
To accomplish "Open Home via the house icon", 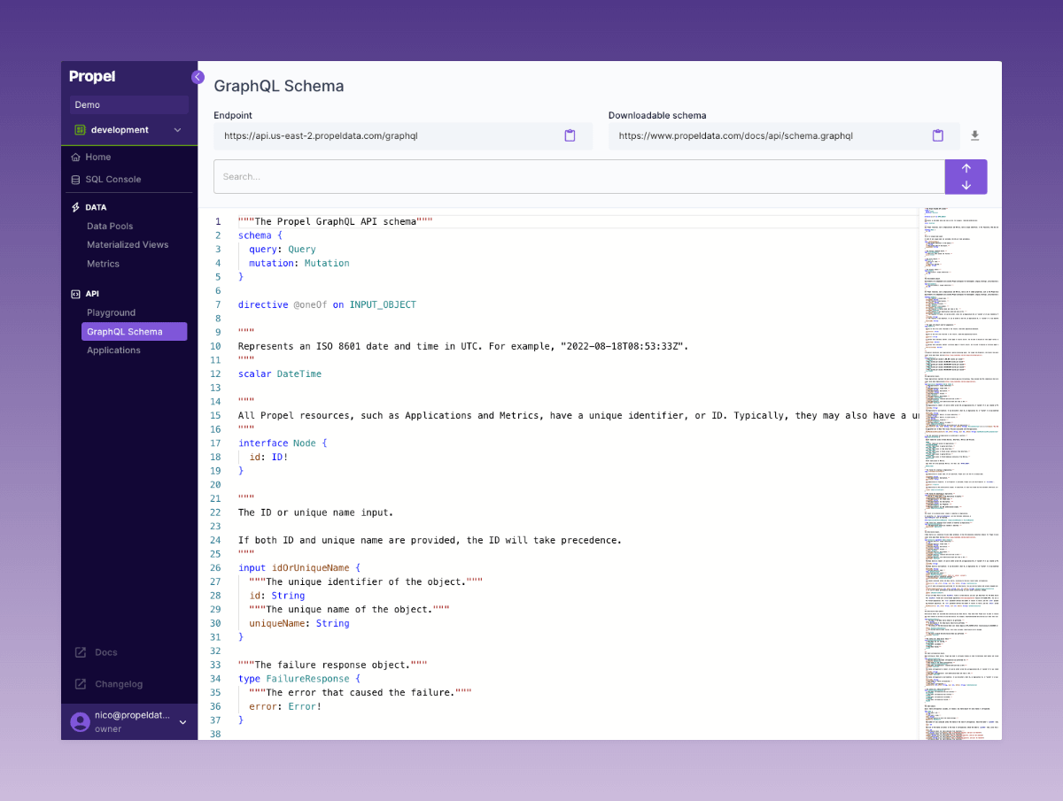I will [77, 157].
